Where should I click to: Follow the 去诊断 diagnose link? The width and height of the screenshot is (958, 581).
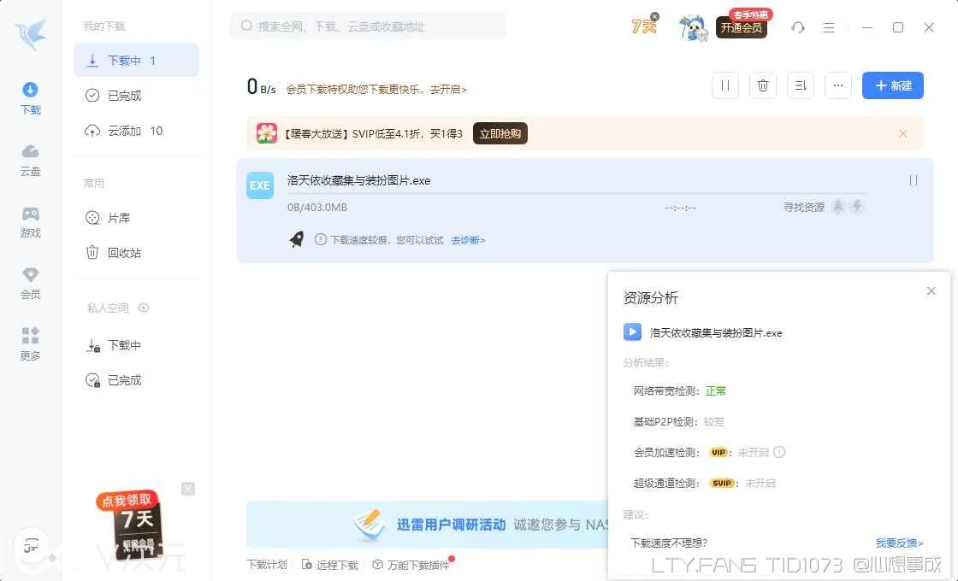coord(468,240)
